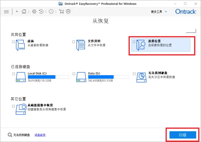Click the Ontrack logo

click(186, 12)
